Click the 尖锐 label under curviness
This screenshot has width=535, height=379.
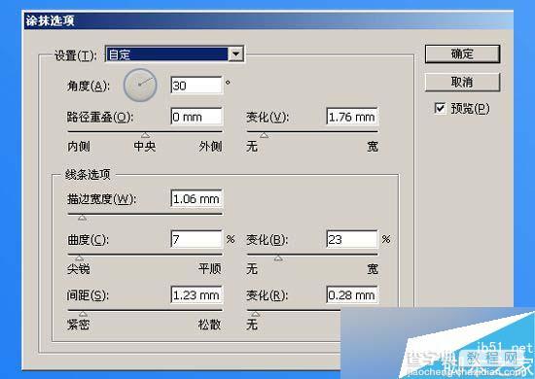point(79,269)
